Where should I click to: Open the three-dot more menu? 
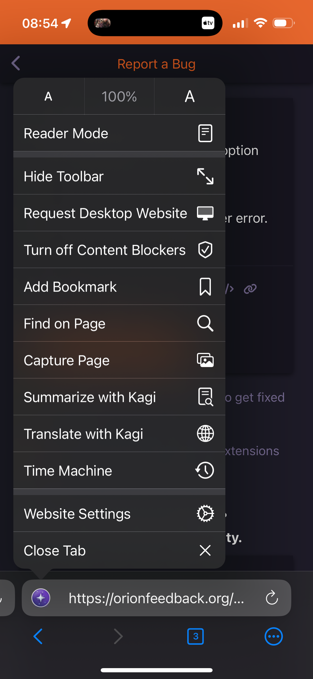point(273,636)
